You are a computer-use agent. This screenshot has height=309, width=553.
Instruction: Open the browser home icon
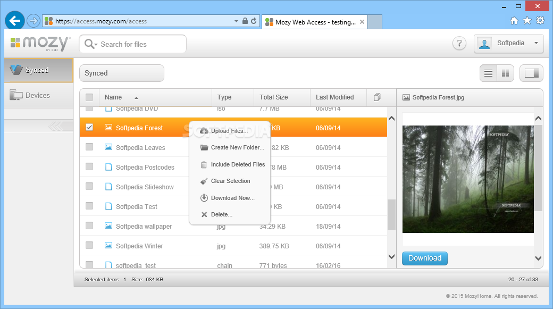click(514, 20)
